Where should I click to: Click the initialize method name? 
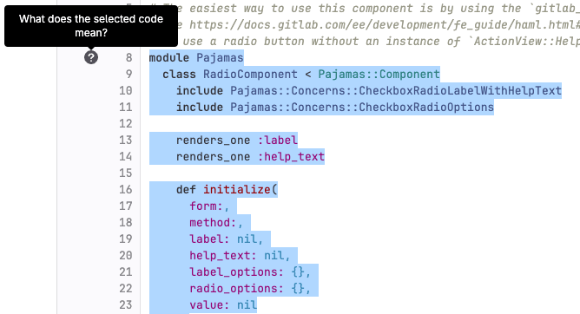point(237,189)
